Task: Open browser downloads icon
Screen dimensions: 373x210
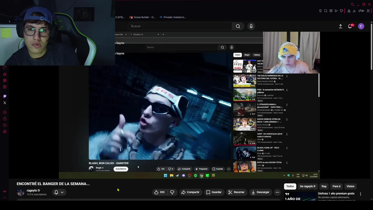Action: [x=354, y=11]
